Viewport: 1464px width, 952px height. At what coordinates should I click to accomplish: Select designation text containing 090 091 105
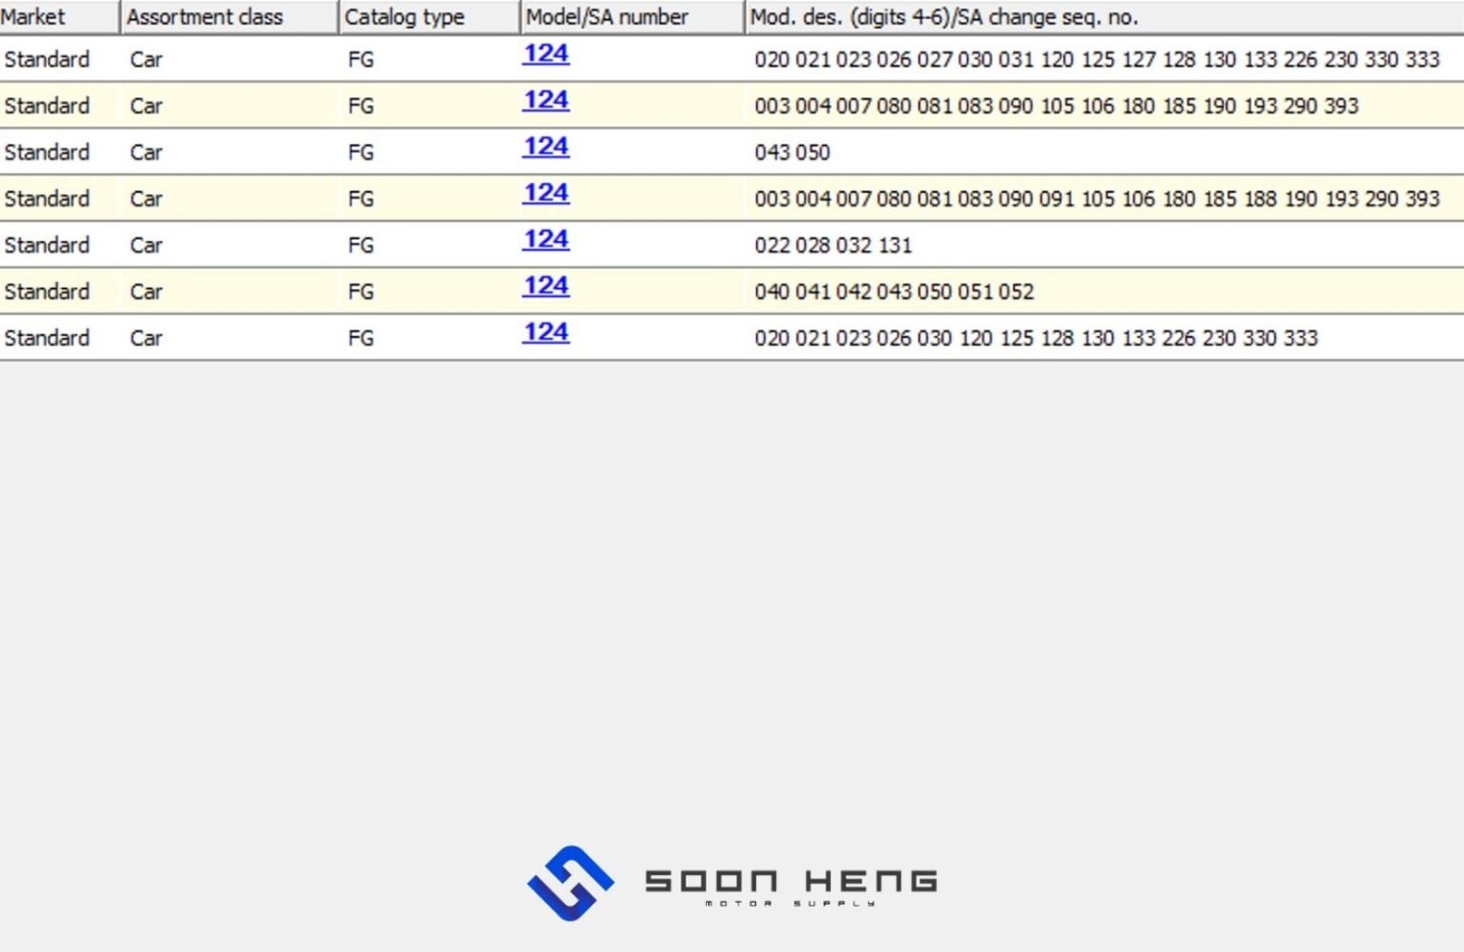[1097, 199]
